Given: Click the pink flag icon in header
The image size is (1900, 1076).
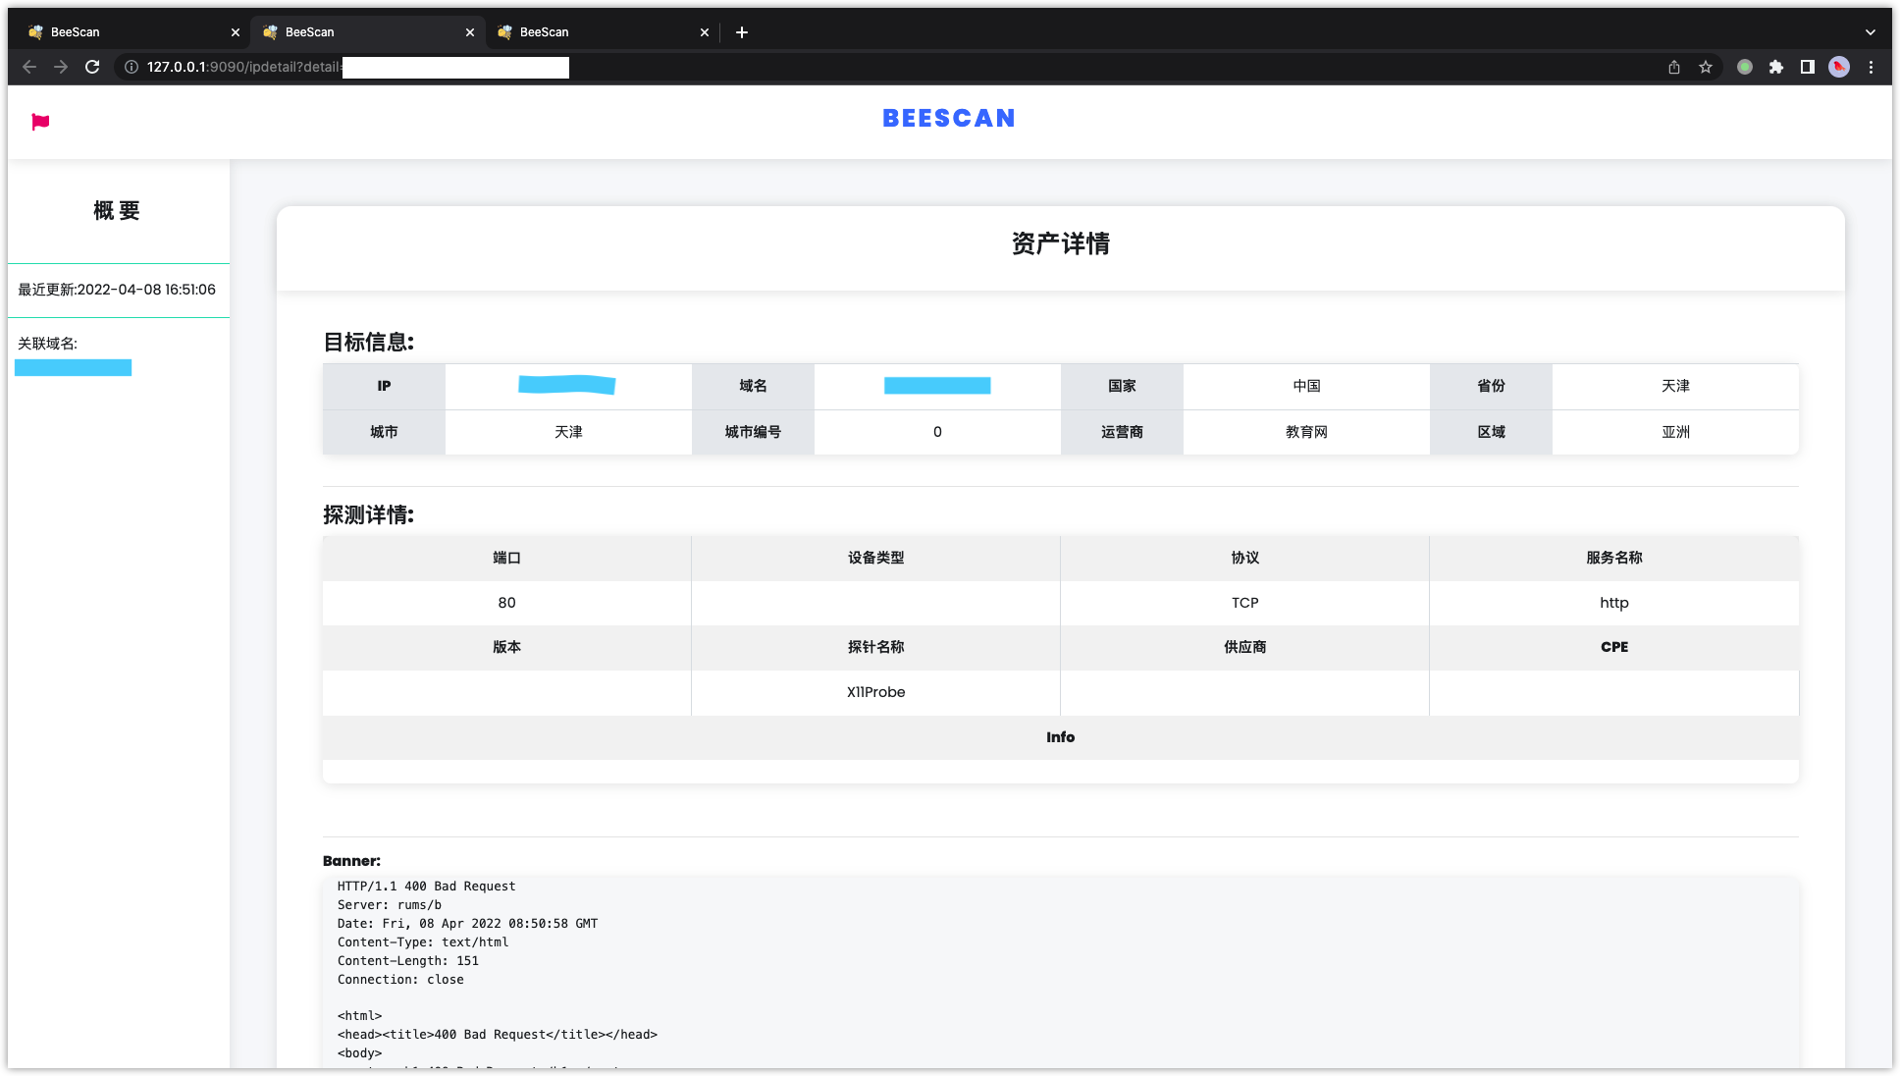Looking at the screenshot, I should [40, 122].
